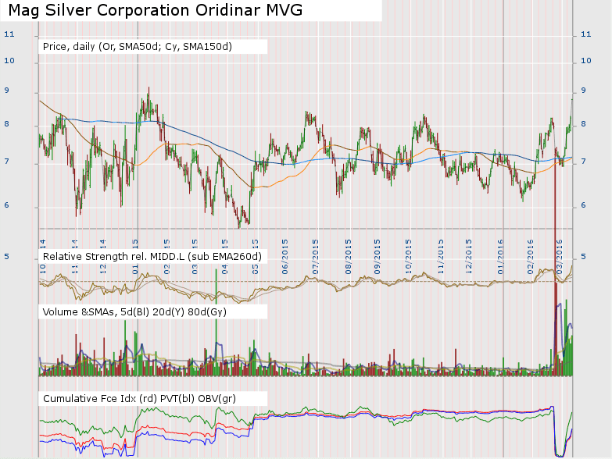
Task: Click price level 10 on right axis
Action: [586, 61]
